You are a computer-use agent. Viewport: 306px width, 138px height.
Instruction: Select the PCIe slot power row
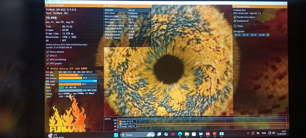pos(128,35)
